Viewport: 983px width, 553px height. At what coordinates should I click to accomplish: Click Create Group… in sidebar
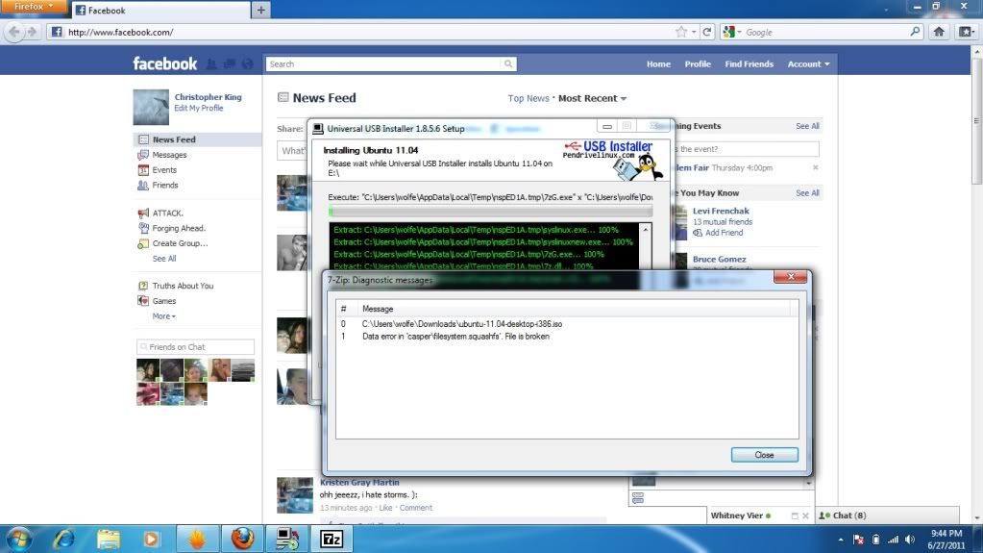(x=180, y=243)
